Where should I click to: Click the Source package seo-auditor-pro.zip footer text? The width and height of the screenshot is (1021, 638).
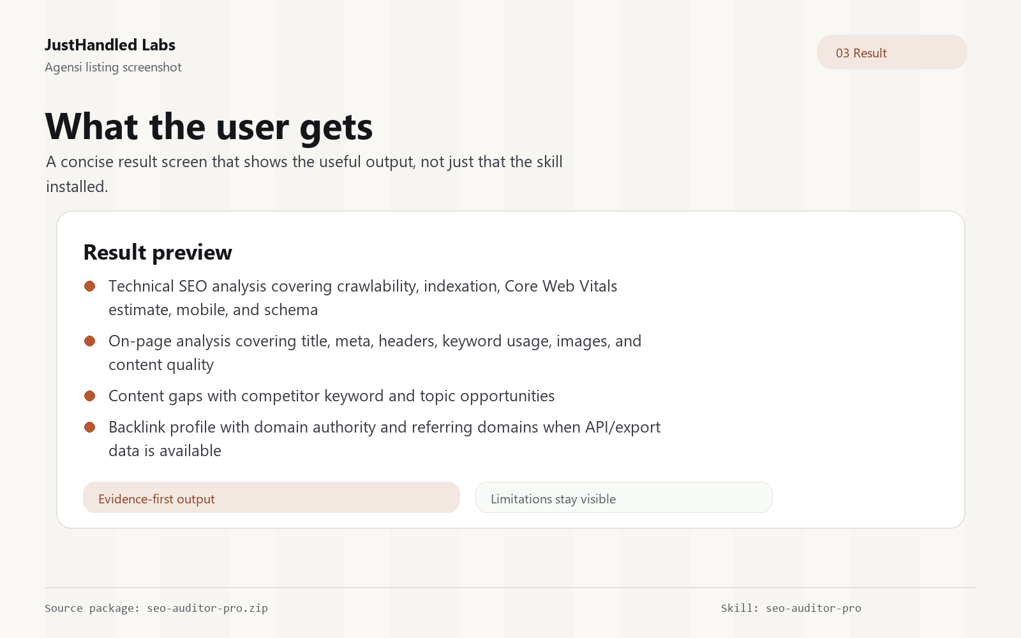pos(156,608)
